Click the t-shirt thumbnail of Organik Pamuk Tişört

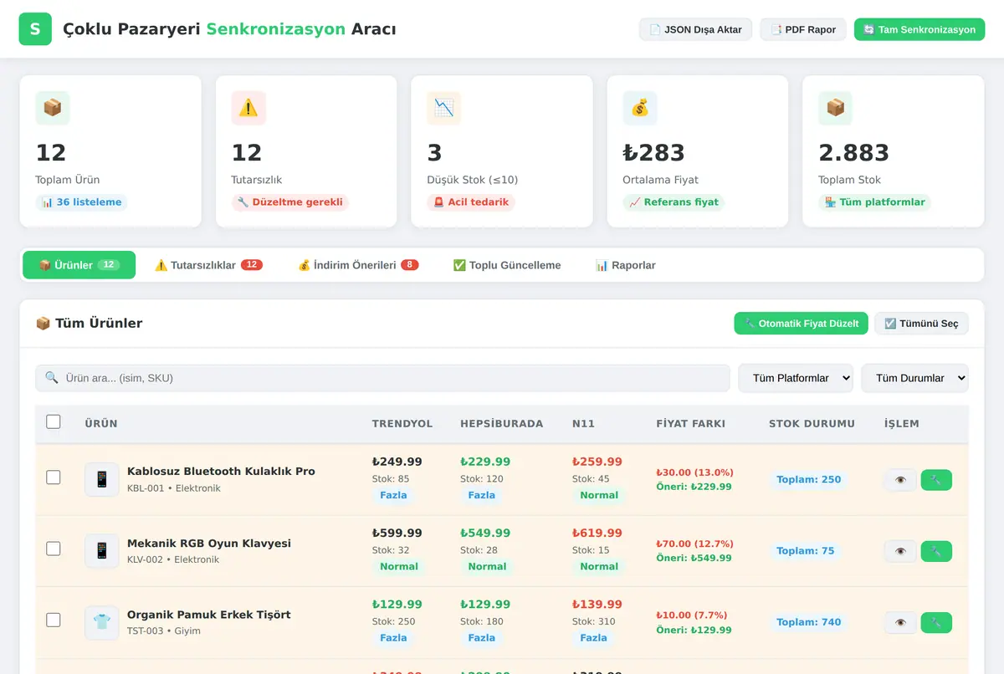[x=102, y=622]
